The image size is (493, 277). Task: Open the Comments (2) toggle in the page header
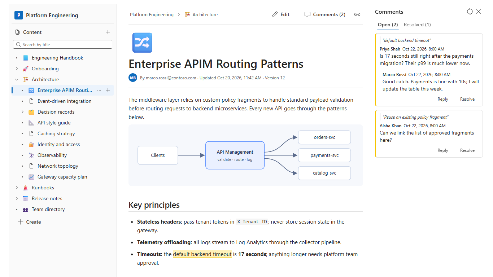pos(325,14)
